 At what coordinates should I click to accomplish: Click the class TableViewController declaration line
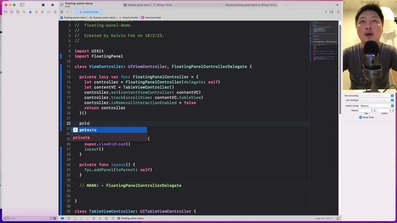[x=135, y=211]
